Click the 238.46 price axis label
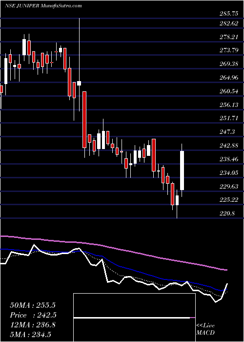Screen dimensions: 244x342 pyautogui.click(x=228, y=159)
